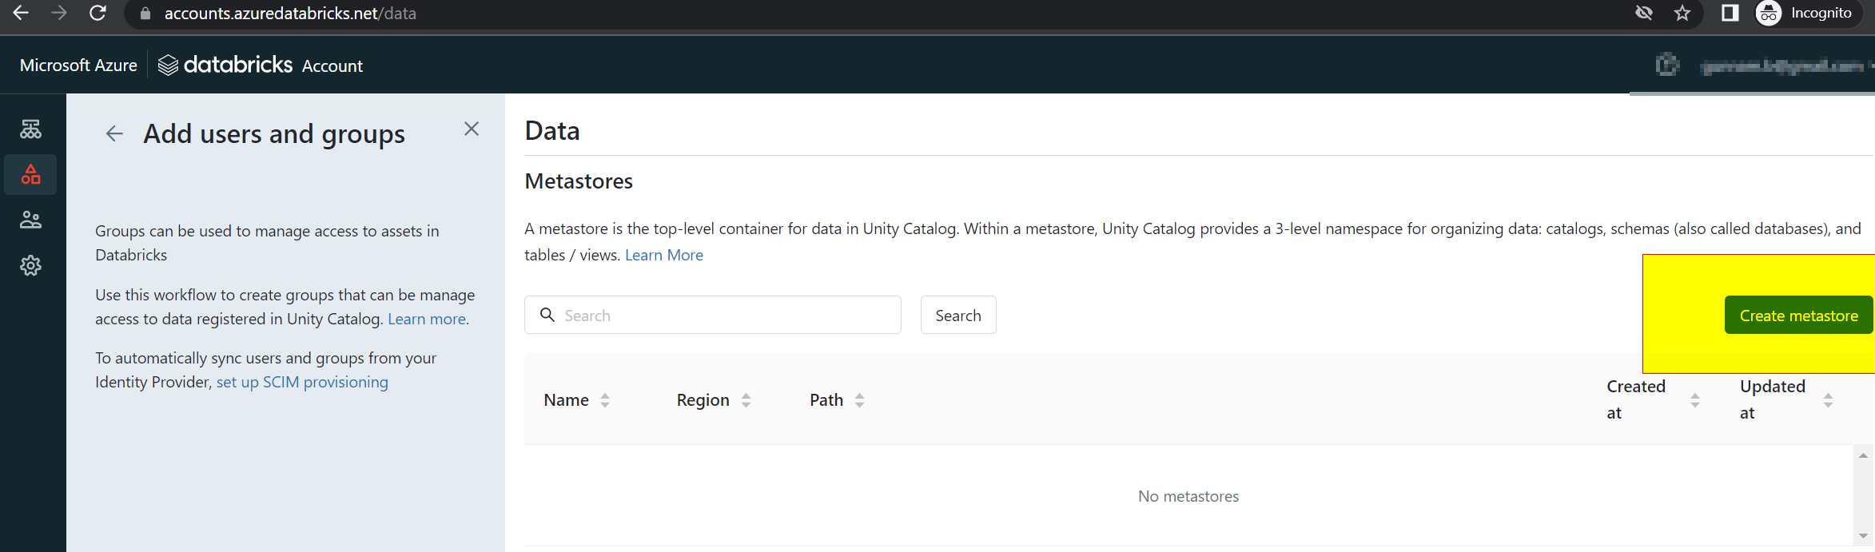Open the Learn more link about groups

[427, 319]
